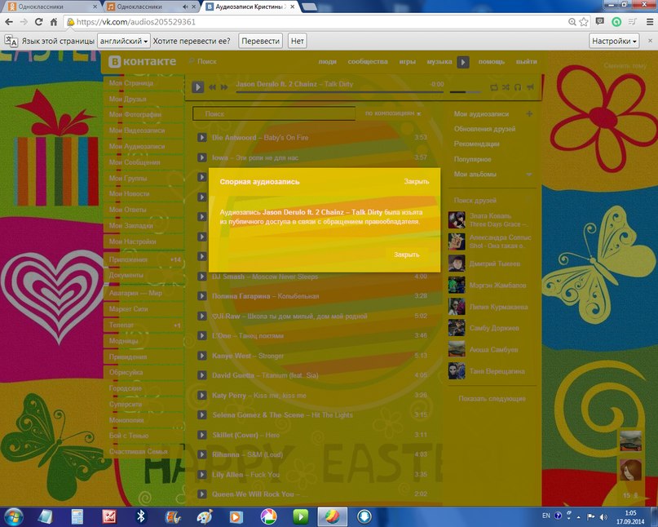Click the Закрыть link in the dialog header
Viewport: 658px width, 527px height.
pyautogui.click(x=417, y=181)
